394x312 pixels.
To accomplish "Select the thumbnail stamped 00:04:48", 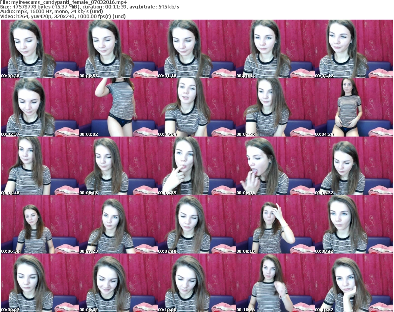I will 40,166.
